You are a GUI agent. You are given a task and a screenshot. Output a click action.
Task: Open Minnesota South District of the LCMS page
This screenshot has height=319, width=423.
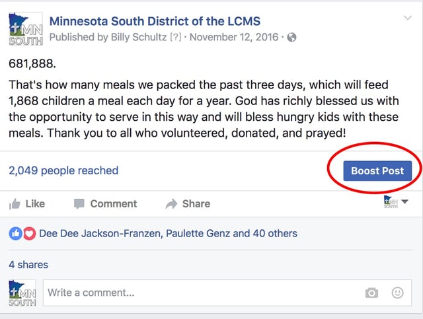(155, 21)
